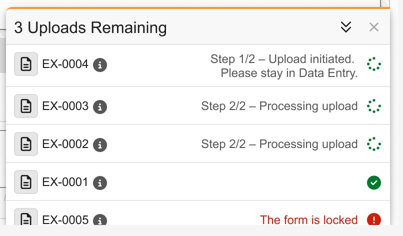
Task: Click the info icon beside EX-0002
Action: [100, 145]
